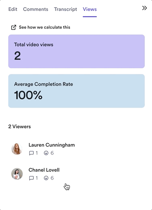Click Lauren Cunningham's avatar

pyautogui.click(x=17, y=149)
